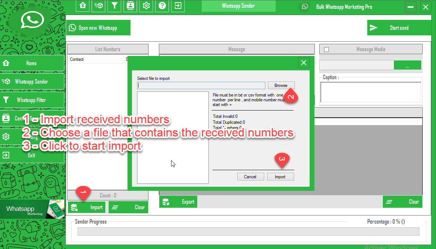Click the help question mark icon
This screenshot has width=436, height=249.
[x=162, y=6]
